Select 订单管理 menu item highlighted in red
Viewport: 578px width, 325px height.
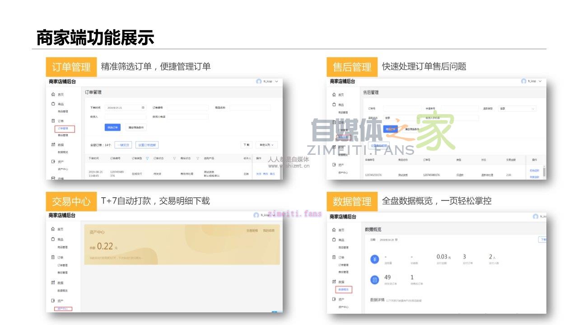tap(63, 129)
